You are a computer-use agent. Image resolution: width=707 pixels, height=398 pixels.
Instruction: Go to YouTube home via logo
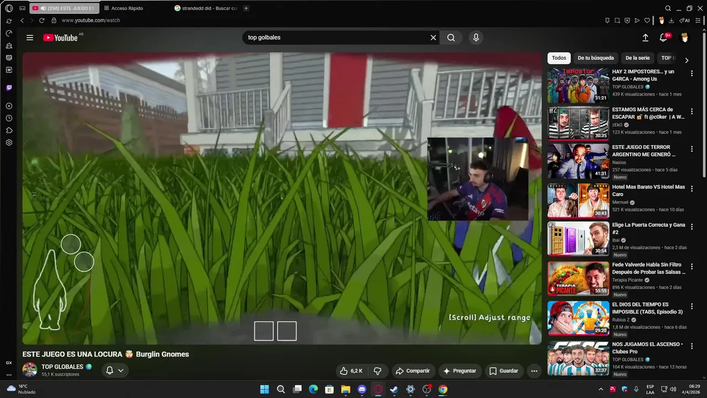[60, 38]
